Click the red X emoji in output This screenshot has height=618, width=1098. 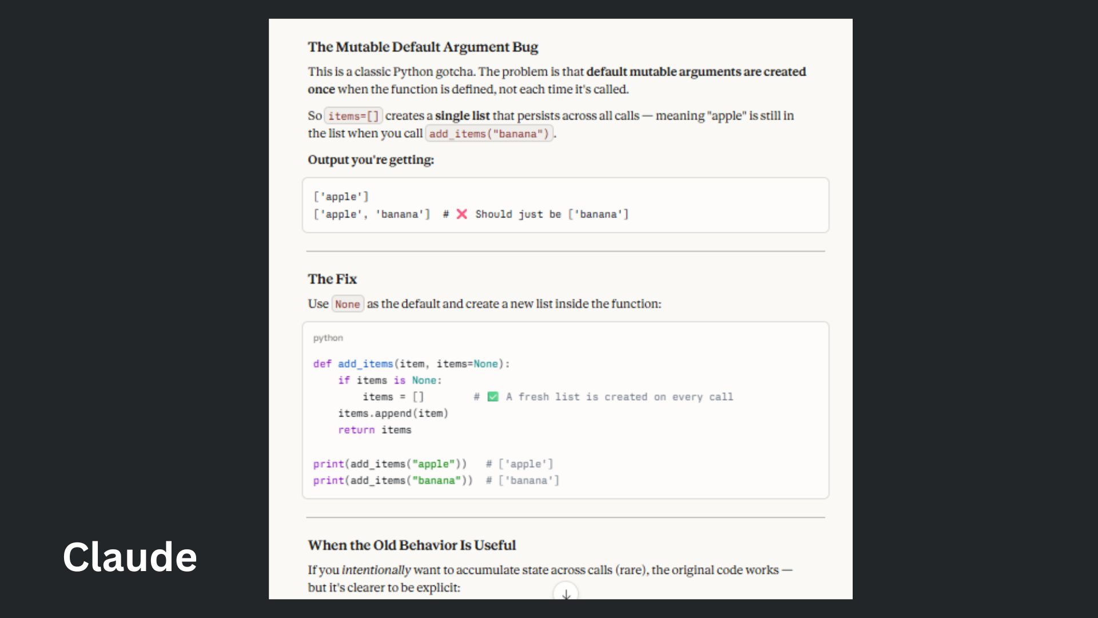[462, 214]
